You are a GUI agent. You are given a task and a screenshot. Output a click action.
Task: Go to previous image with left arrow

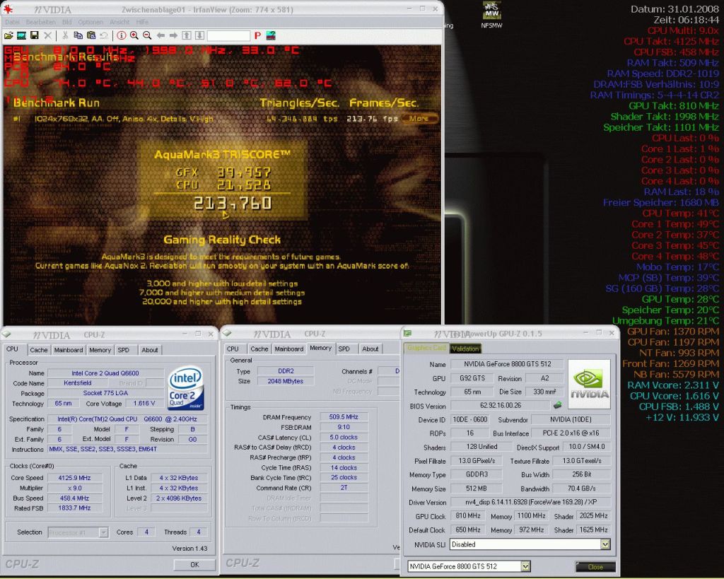click(x=160, y=35)
